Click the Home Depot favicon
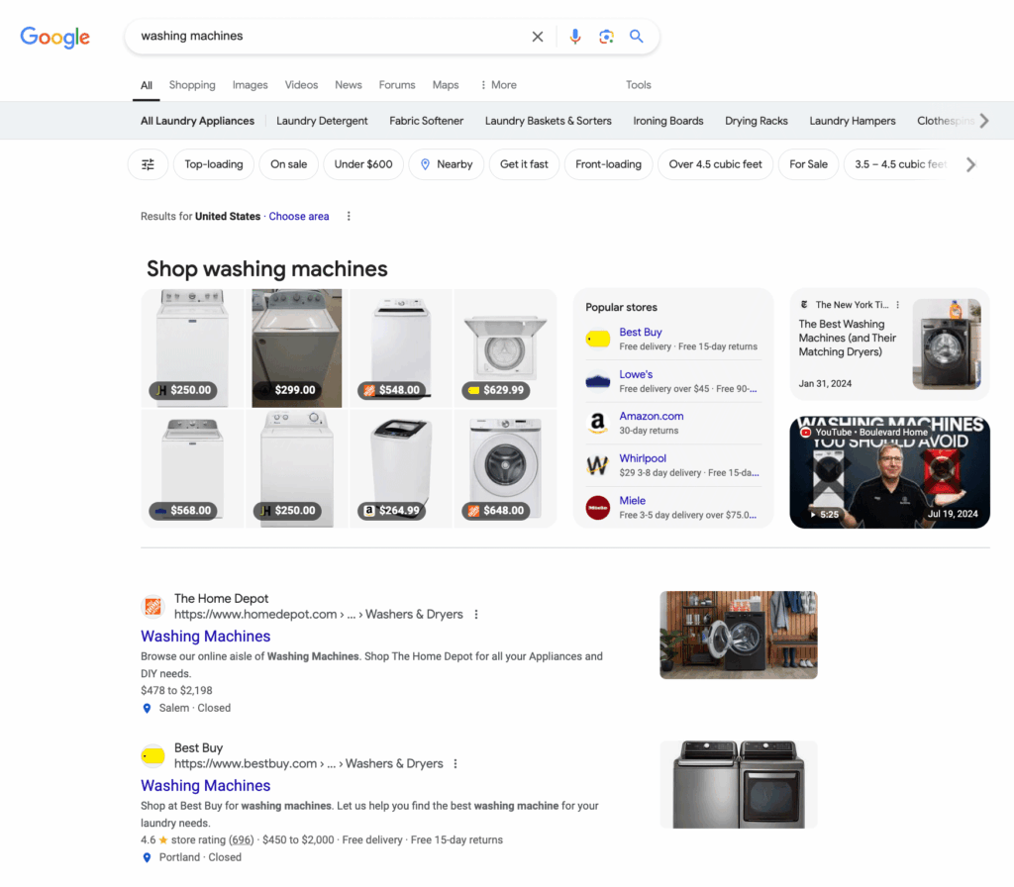The height and width of the screenshot is (887, 1014). [153, 605]
